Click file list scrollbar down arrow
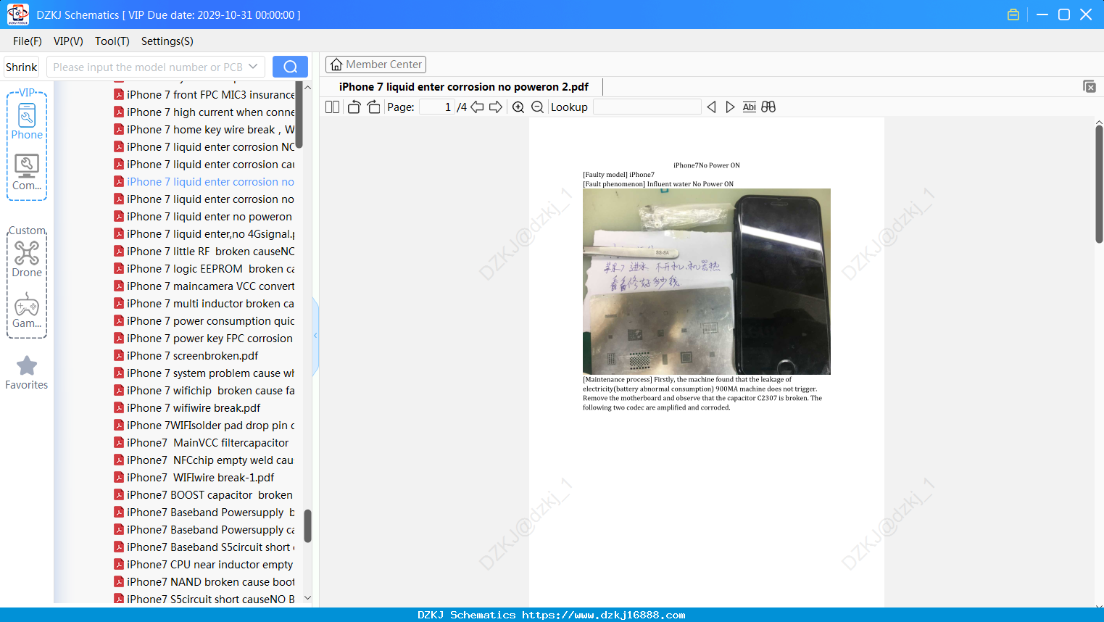Image resolution: width=1104 pixels, height=622 pixels. point(307,598)
